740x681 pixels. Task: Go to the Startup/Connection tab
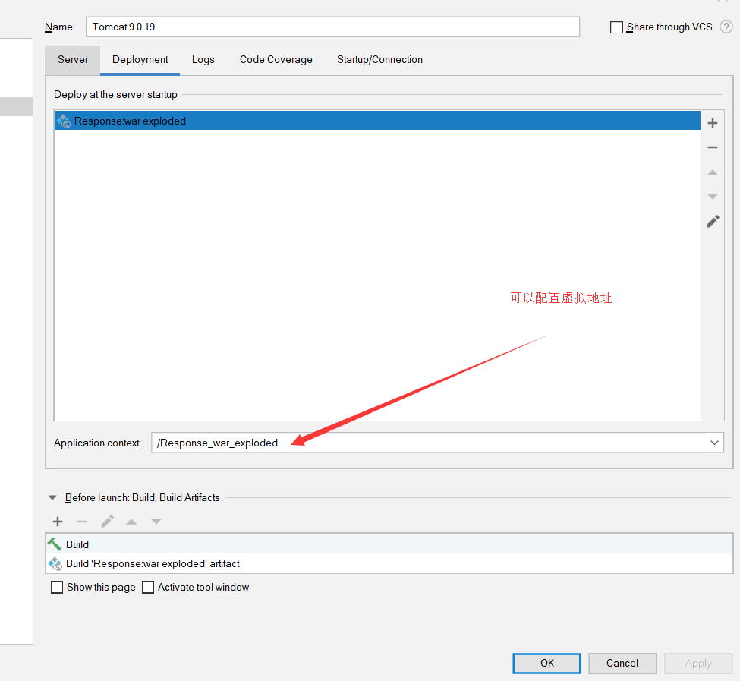tap(379, 59)
